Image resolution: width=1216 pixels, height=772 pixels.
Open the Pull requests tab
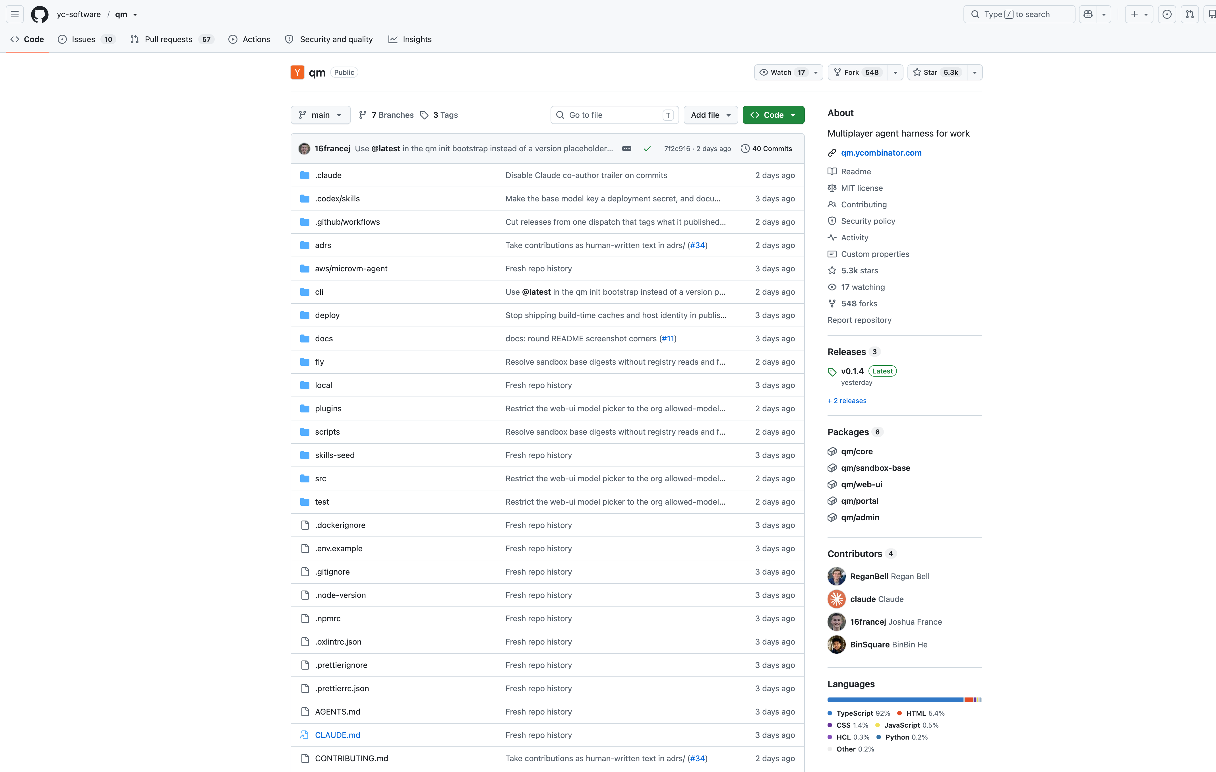[x=172, y=40]
